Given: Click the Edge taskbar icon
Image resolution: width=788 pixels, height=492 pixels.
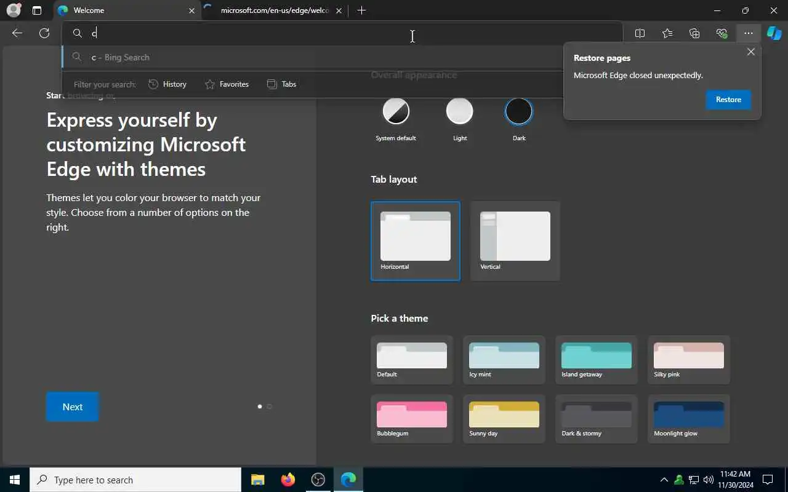Looking at the screenshot, I should (x=348, y=480).
